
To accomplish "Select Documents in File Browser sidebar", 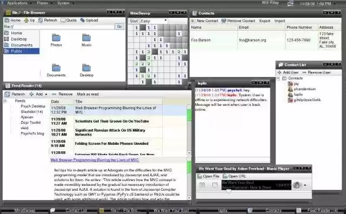I will (x=22, y=45).
